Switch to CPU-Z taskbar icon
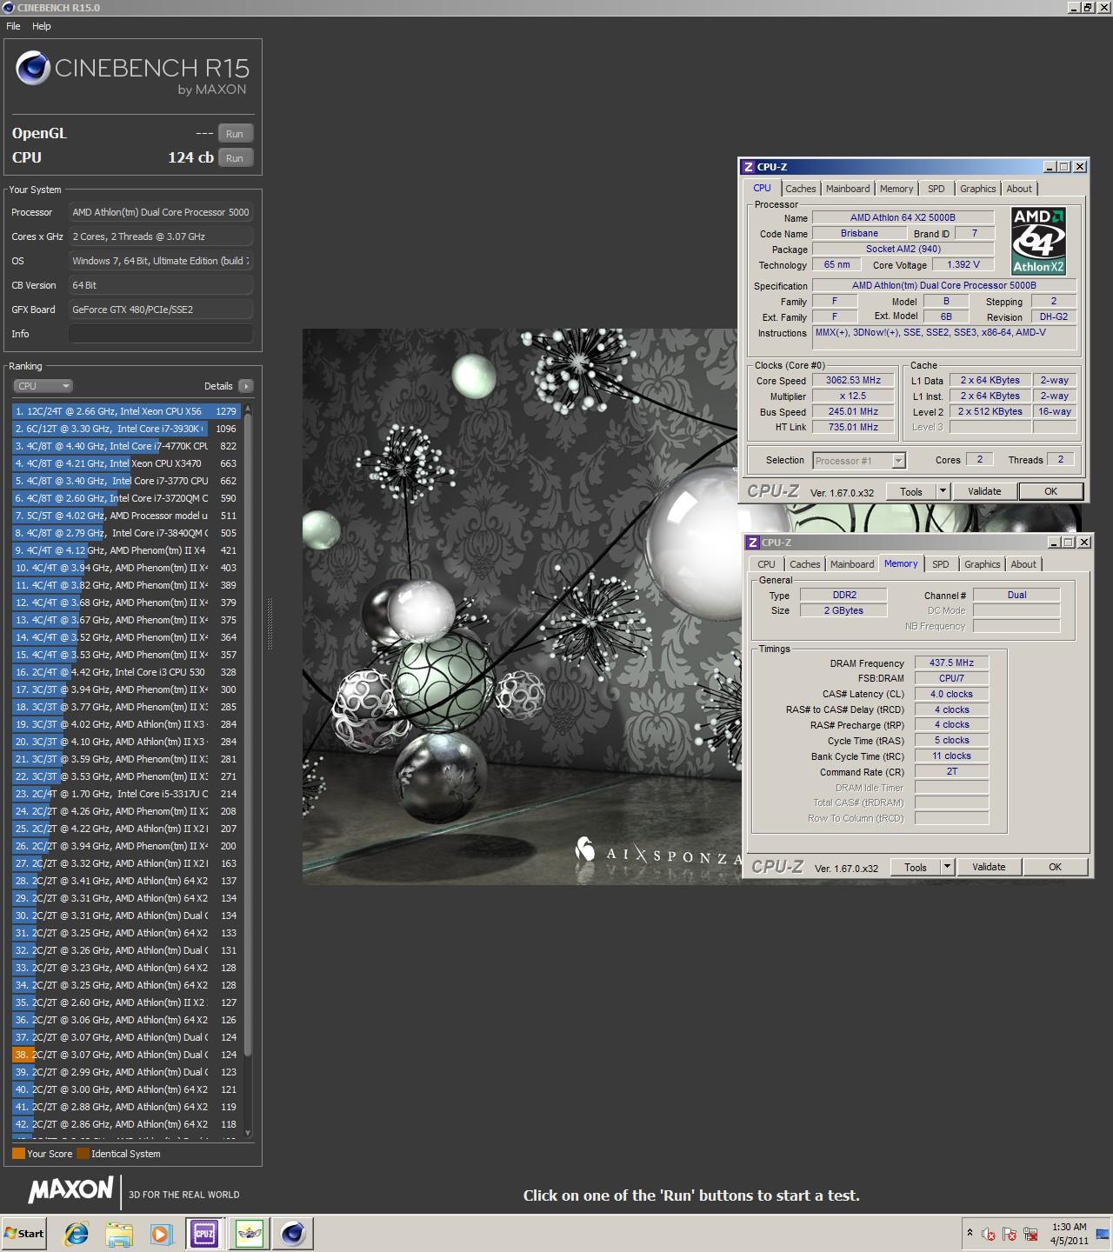 tap(204, 1233)
